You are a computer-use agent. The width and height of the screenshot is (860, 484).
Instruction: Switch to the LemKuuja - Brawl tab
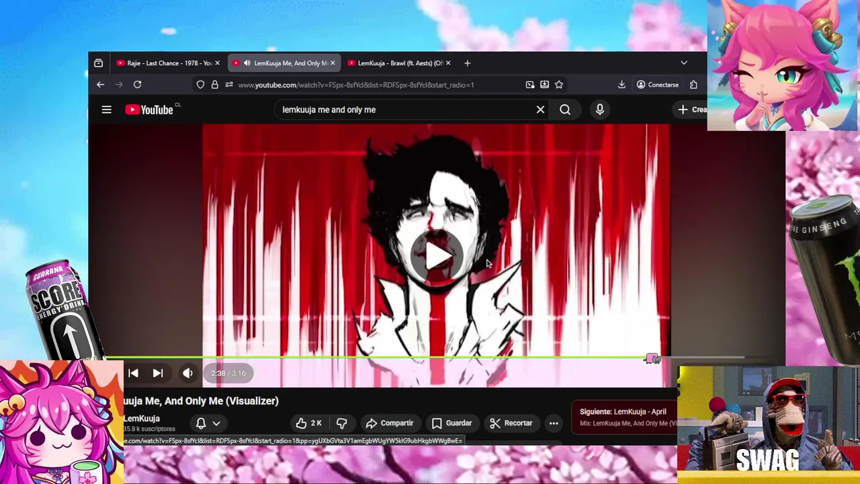click(x=400, y=63)
